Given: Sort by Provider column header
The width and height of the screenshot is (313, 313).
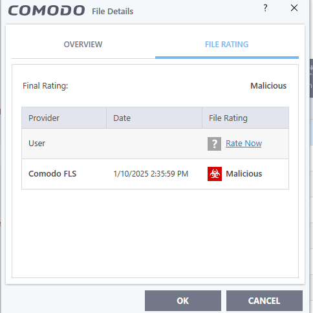Looking at the screenshot, I should tap(64, 118).
